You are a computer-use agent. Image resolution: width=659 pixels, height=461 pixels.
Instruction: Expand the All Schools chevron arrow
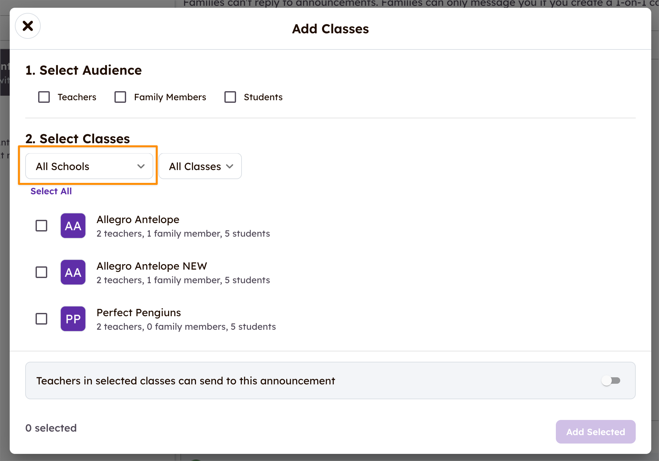coord(141,166)
